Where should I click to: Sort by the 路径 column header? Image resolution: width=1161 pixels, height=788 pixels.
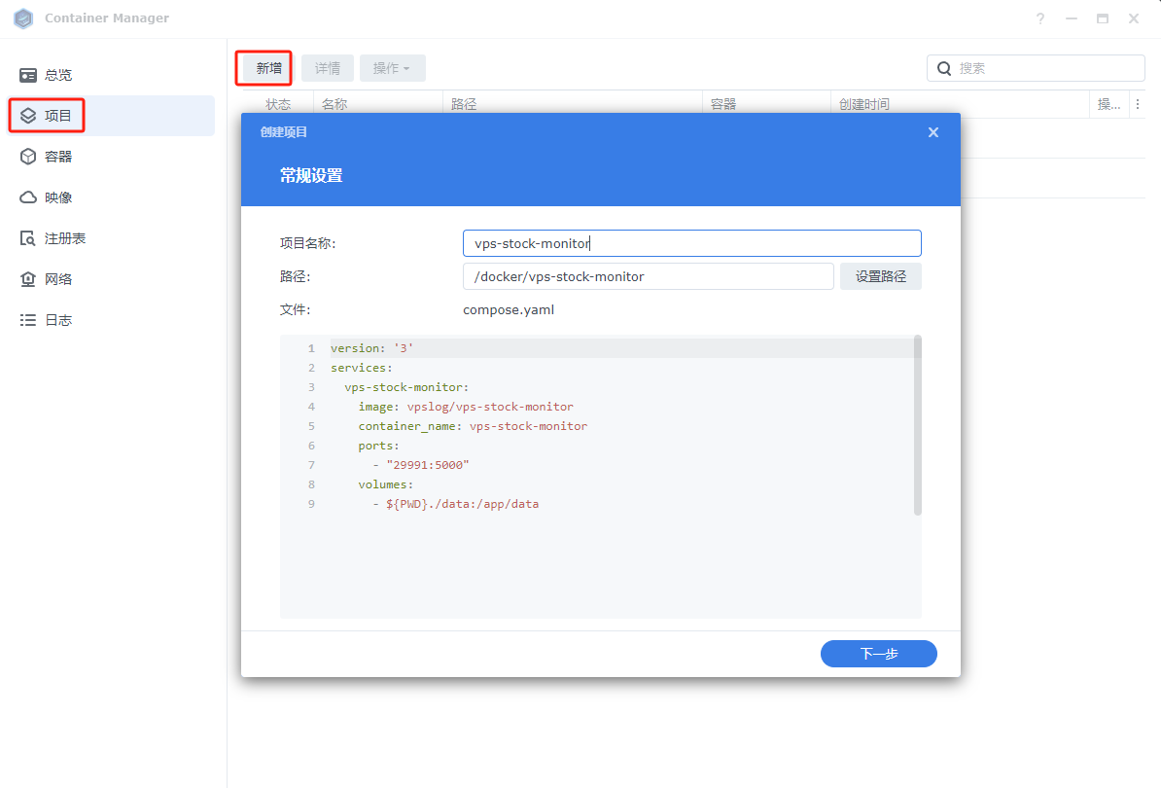(572, 104)
